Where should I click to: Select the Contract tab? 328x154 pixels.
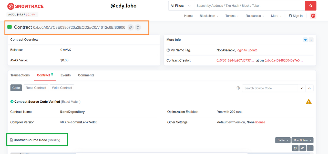click(x=45, y=75)
